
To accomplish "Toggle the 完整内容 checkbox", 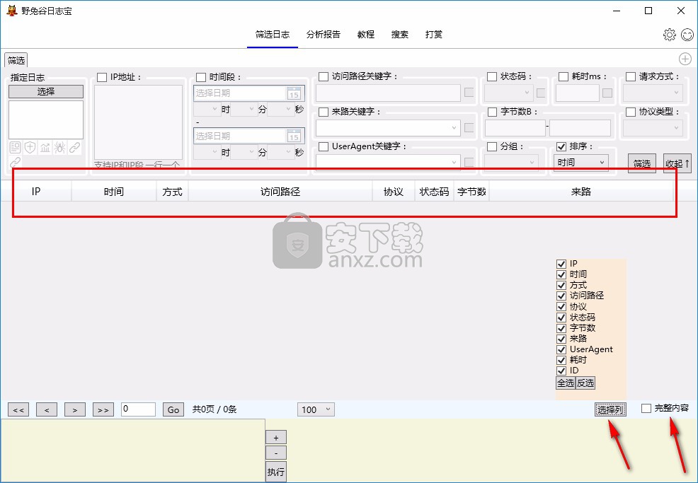I will [x=646, y=408].
